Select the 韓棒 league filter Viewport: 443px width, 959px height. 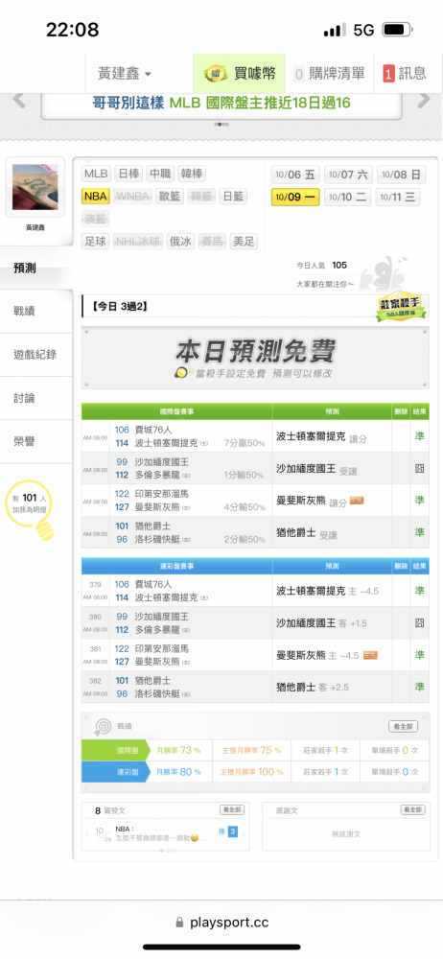pyautogui.click(x=192, y=174)
